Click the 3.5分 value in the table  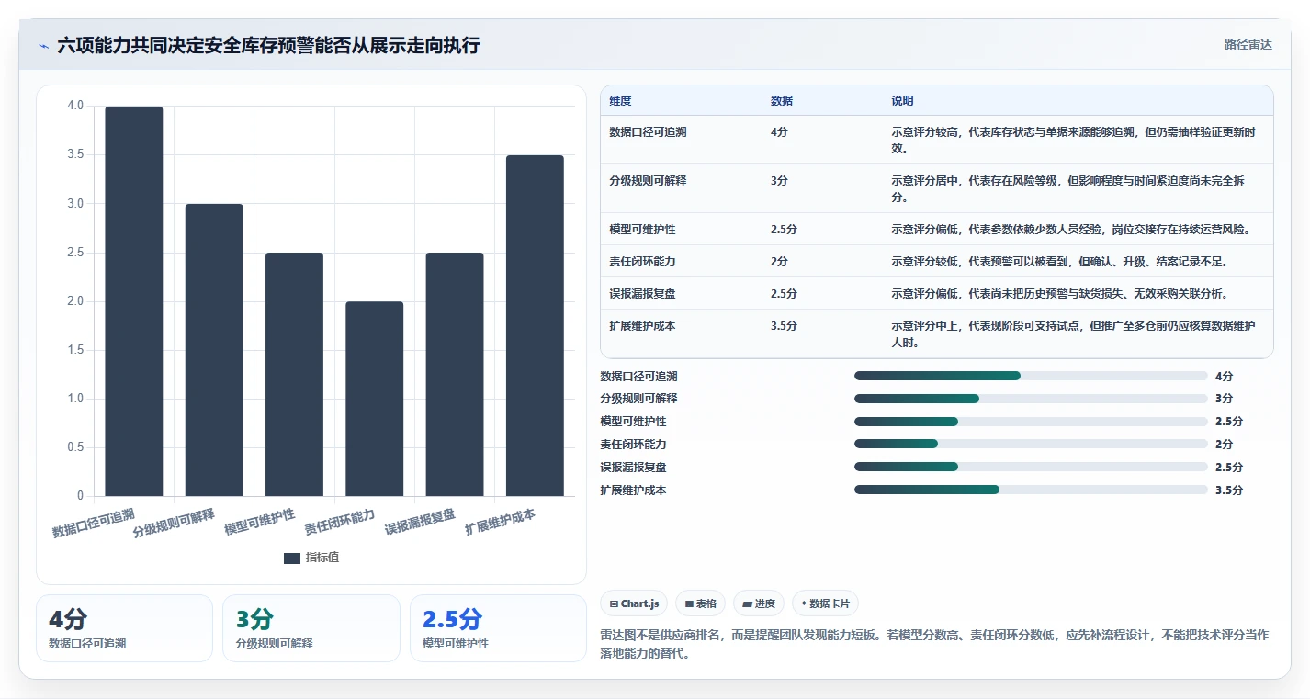[x=784, y=326]
